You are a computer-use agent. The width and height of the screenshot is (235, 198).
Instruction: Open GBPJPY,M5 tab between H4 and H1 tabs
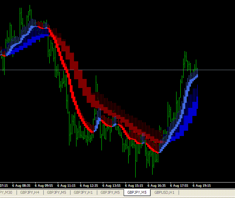point(56,192)
